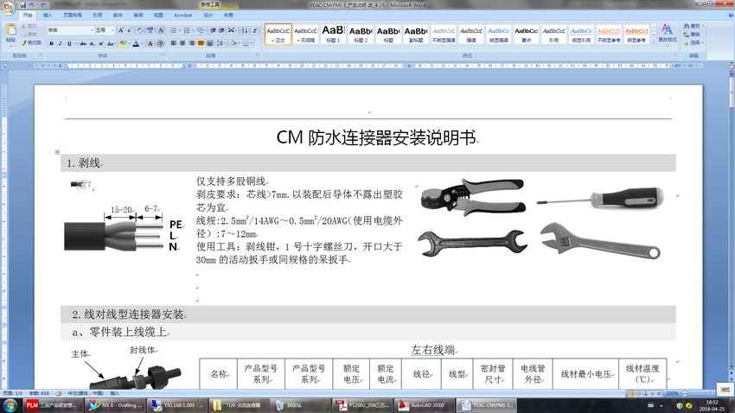The height and width of the screenshot is (413, 735).
Task: Open the References ribbon tab
Action: point(97,15)
